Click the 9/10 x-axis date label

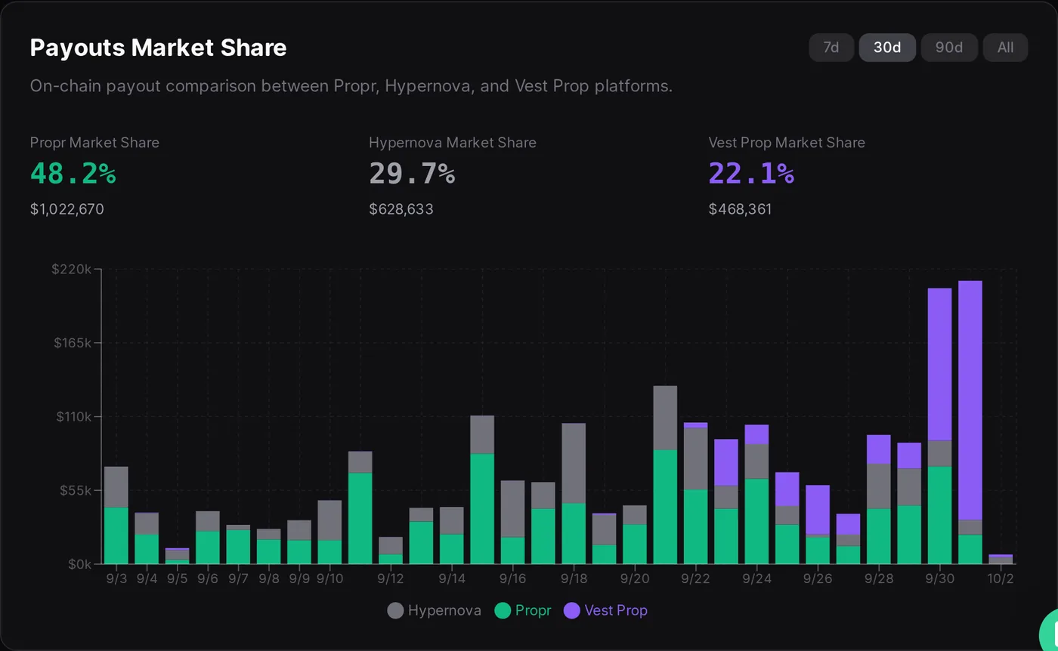329,579
